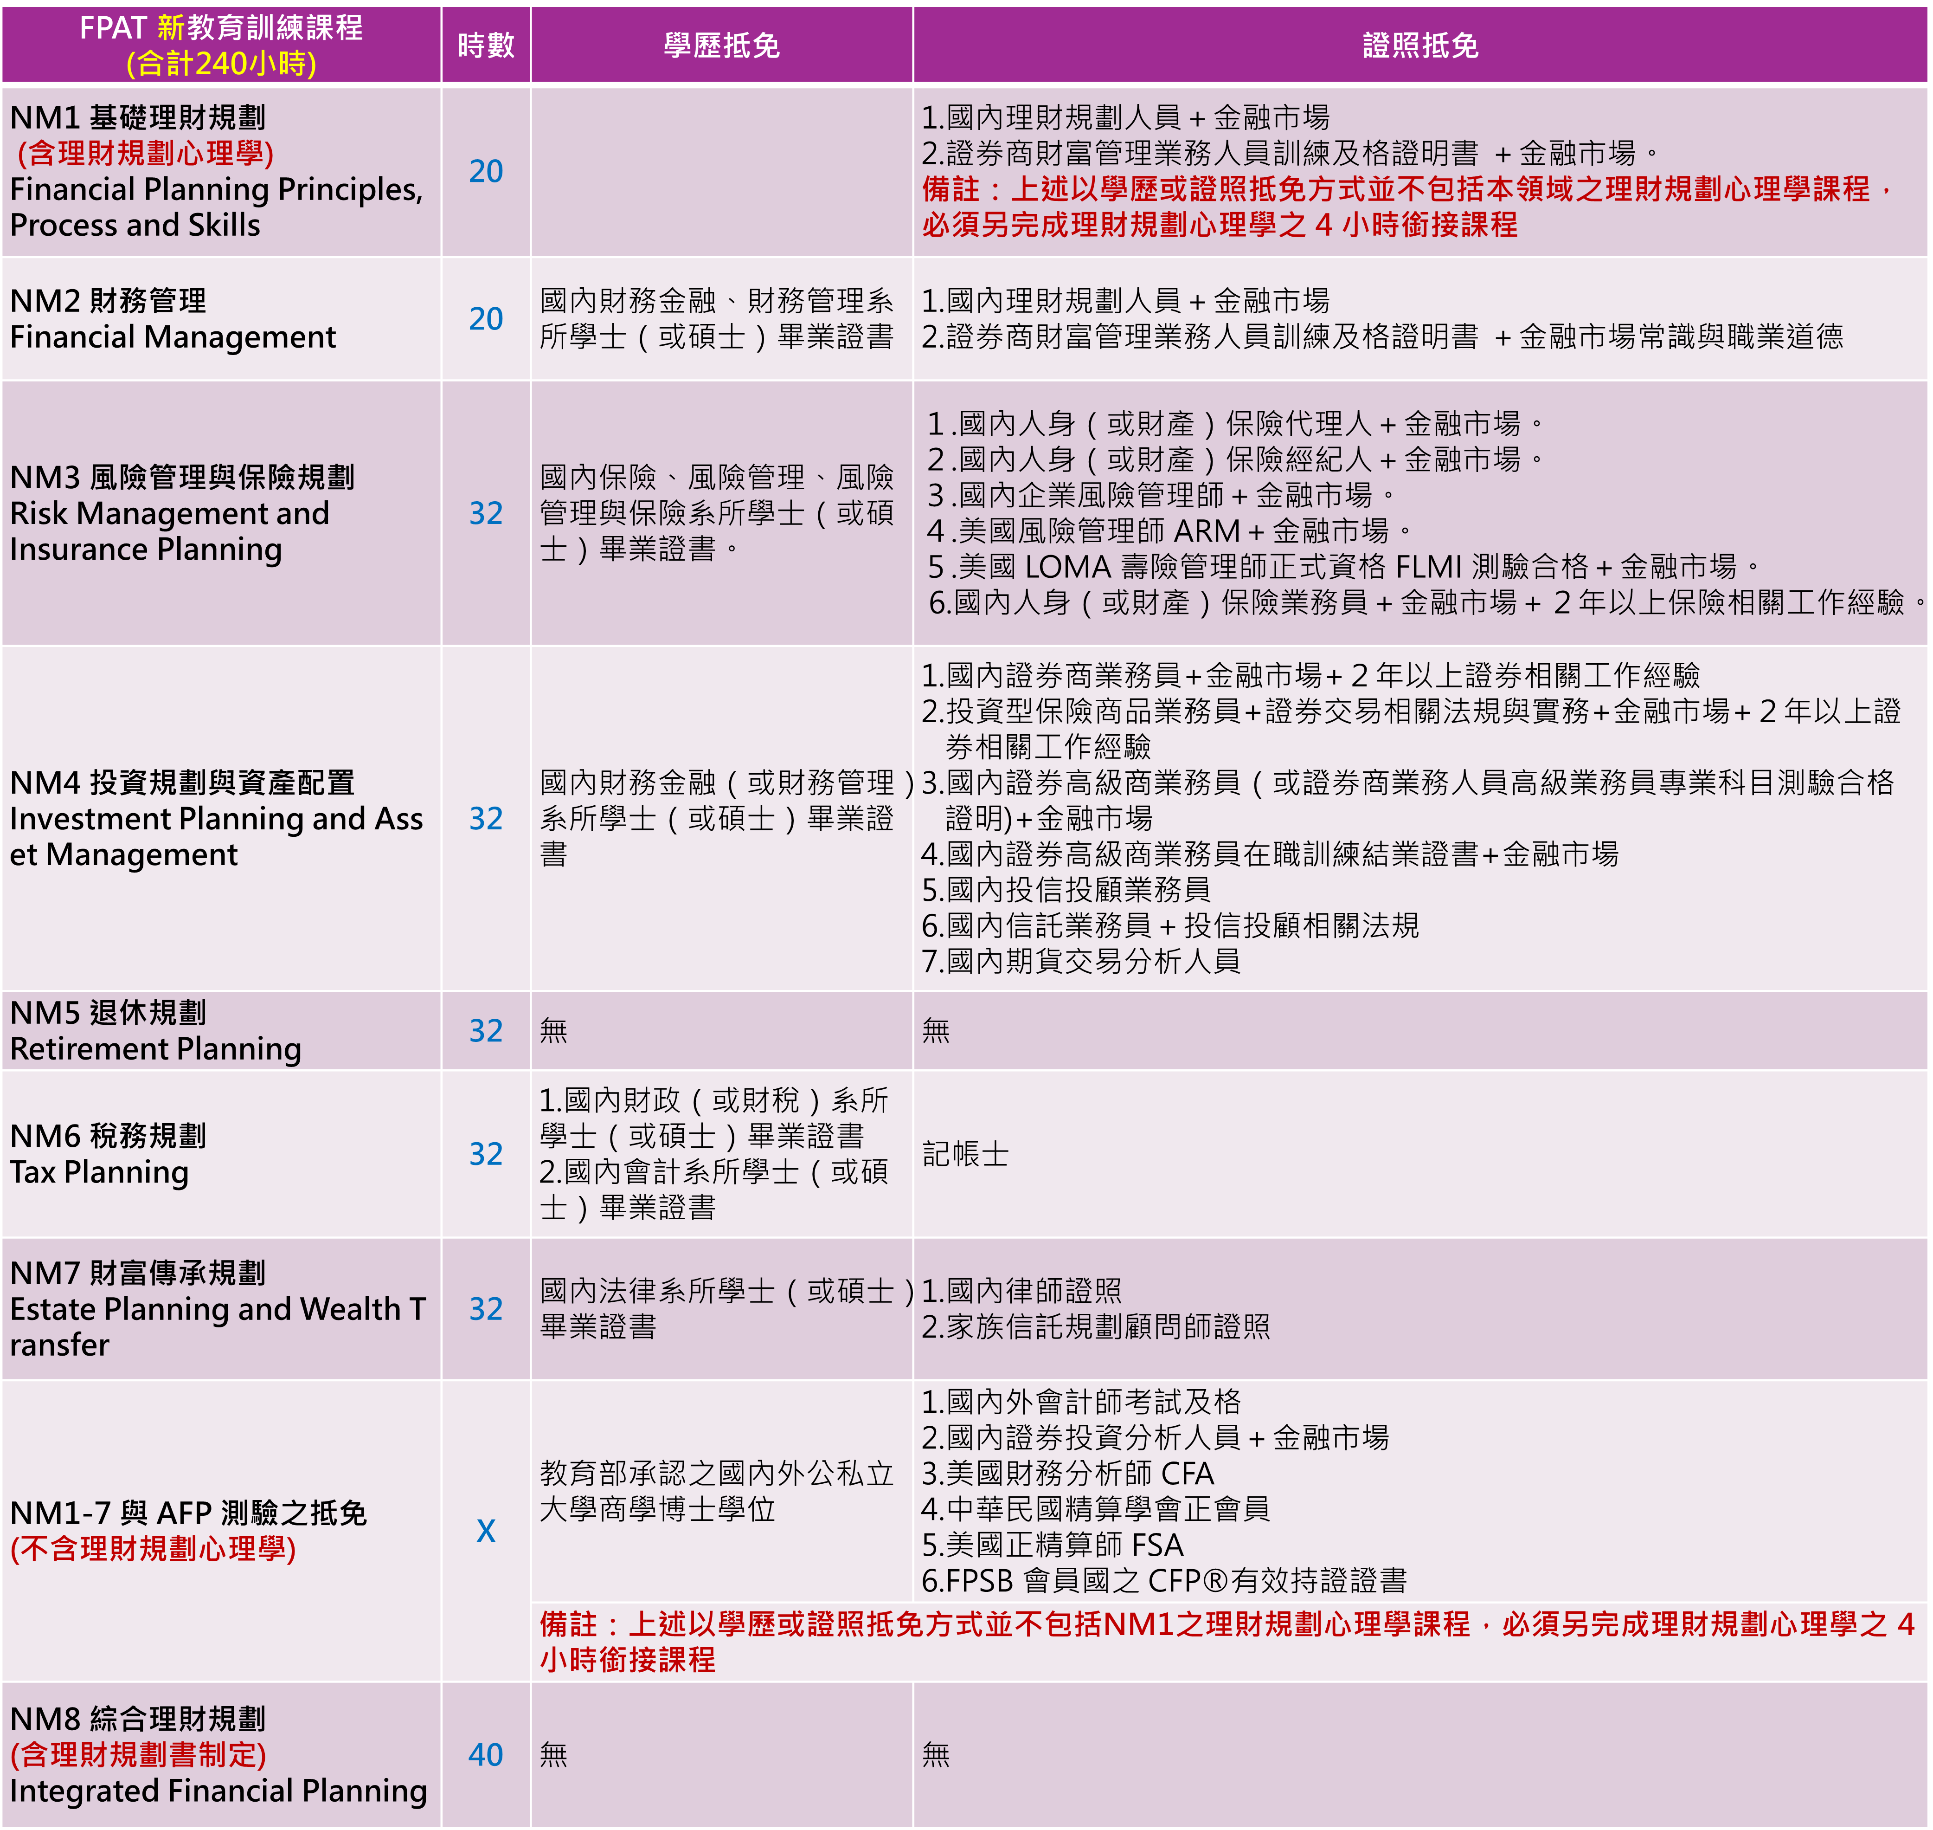
Task: Select the NM7 財富傳承規劃 course cell
Action: coord(221,1309)
